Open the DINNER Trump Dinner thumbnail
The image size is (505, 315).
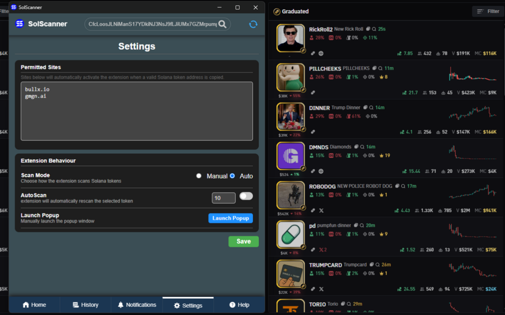tap(290, 116)
